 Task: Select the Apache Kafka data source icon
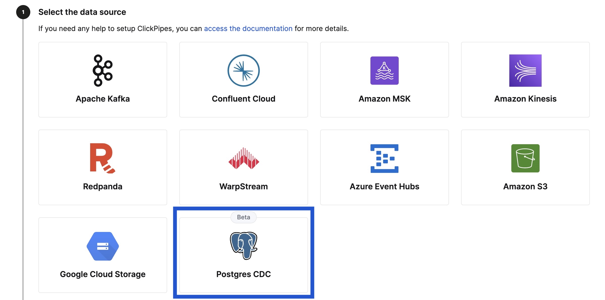click(x=102, y=71)
